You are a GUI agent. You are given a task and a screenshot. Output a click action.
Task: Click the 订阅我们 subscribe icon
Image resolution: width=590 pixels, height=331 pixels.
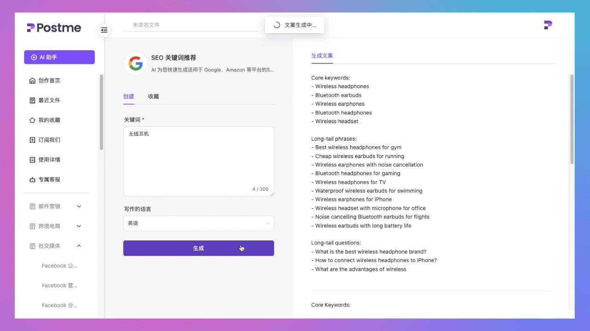(33, 140)
